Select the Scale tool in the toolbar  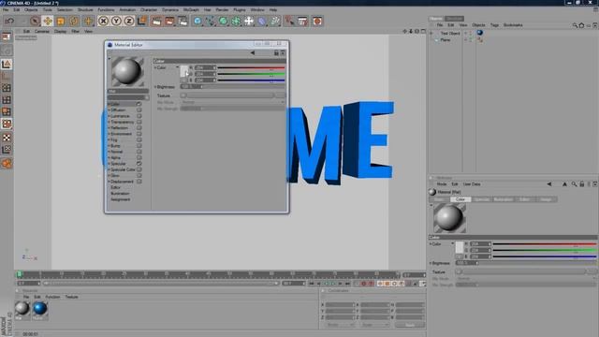(x=61, y=21)
